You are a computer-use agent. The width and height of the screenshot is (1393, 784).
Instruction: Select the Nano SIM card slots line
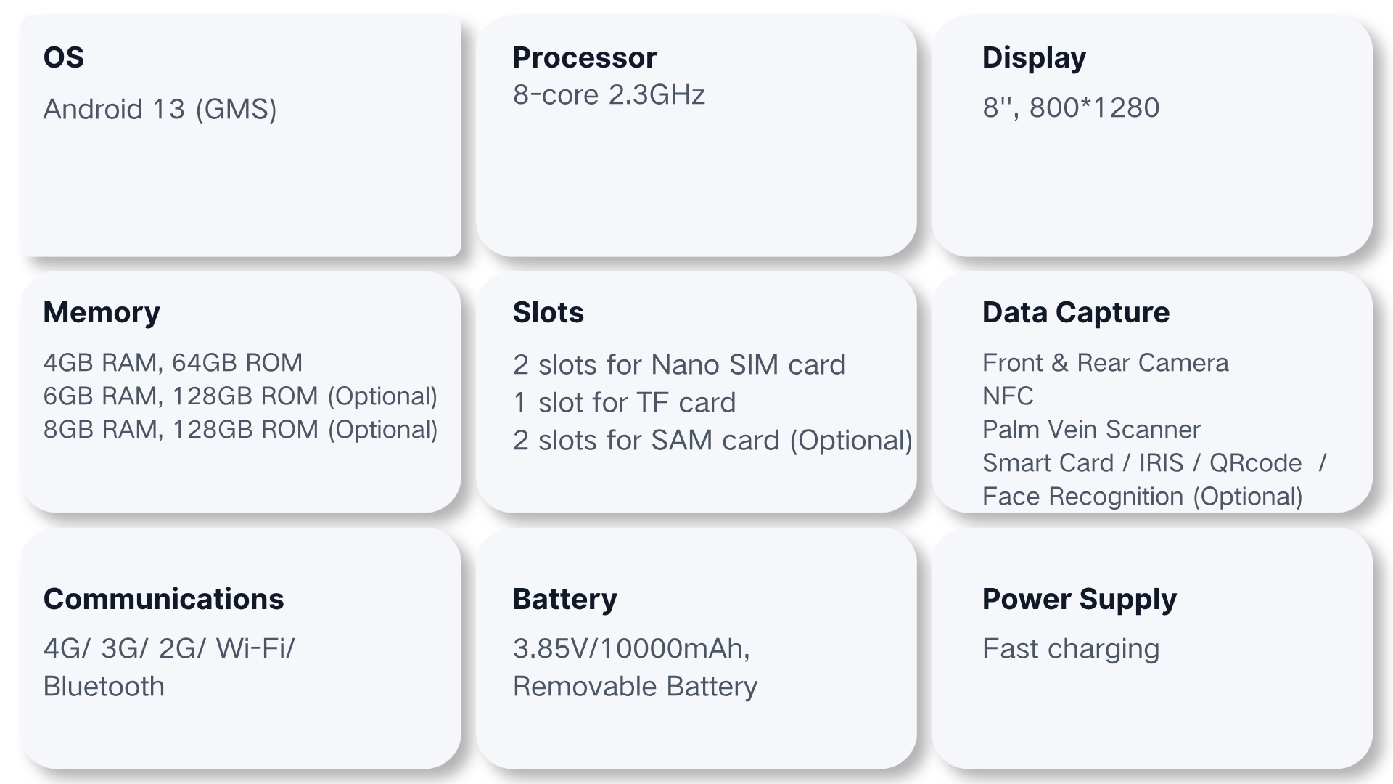[678, 364]
